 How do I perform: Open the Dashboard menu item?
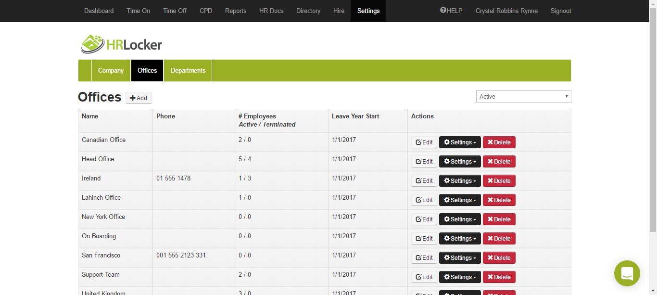(99, 11)
